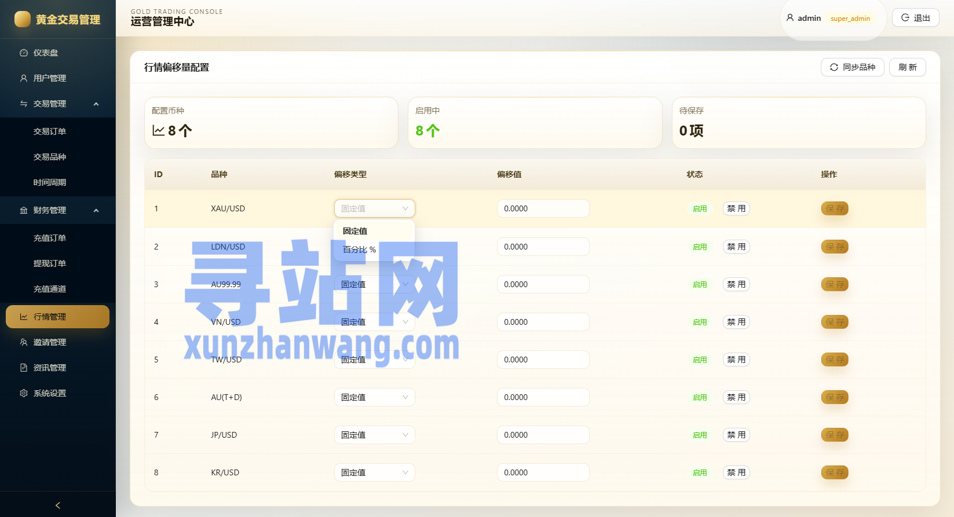Image resolution: width=954 pixels, height=517 pixels.
Task: Choose 百分比 % option in the dropdown
Action: tap(374, 250)
